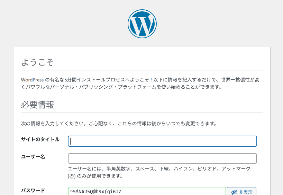The height and width of the screenshot is (195, 283).
Task: Click the パスワード field label
Action: click(x=33, y=190)
